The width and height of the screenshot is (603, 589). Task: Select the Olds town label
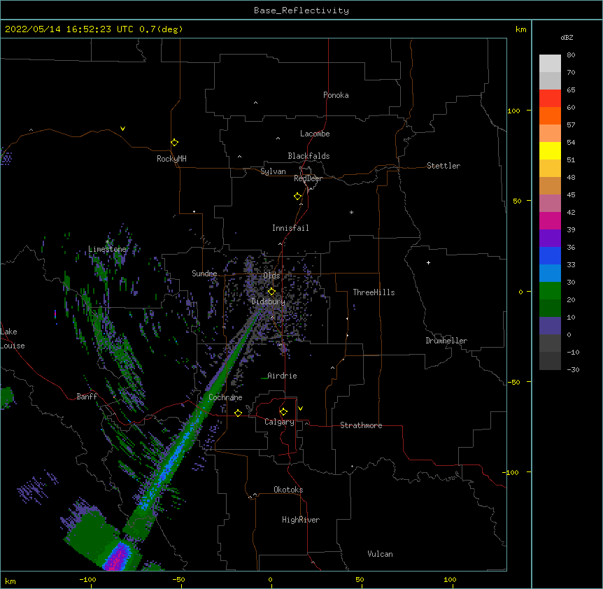271,276
